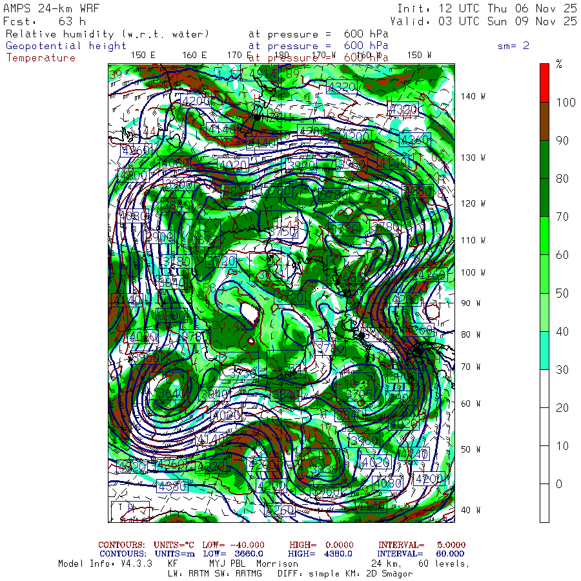Viewport: 581px width, 581px height.
Task: Click the 'Fcst: 63 h' forecast hour label
Action: coord(43,21)
